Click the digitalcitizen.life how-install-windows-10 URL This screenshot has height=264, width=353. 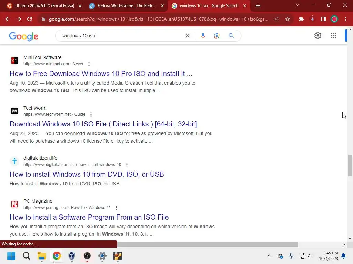point(72,165)
